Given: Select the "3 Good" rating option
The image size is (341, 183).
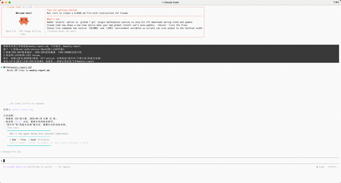Looking at the screenshot, I should tap(32, 140).
